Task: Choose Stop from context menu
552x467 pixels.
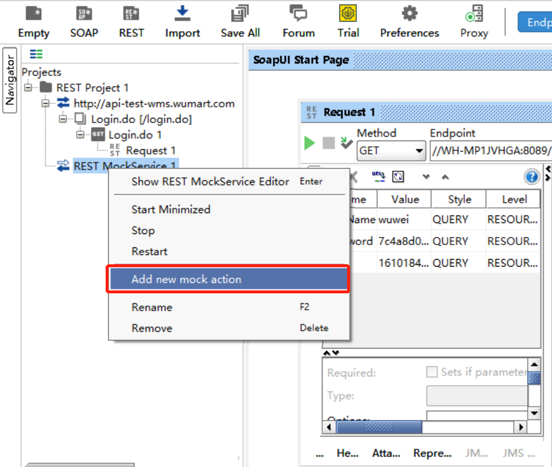Action: tap(229, 231)
